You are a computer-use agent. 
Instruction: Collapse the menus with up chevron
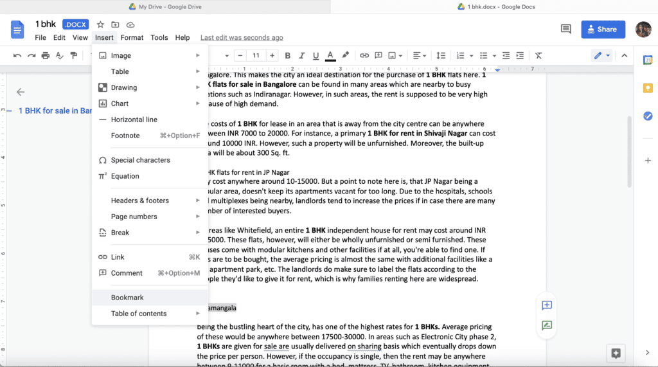(625, 55)
